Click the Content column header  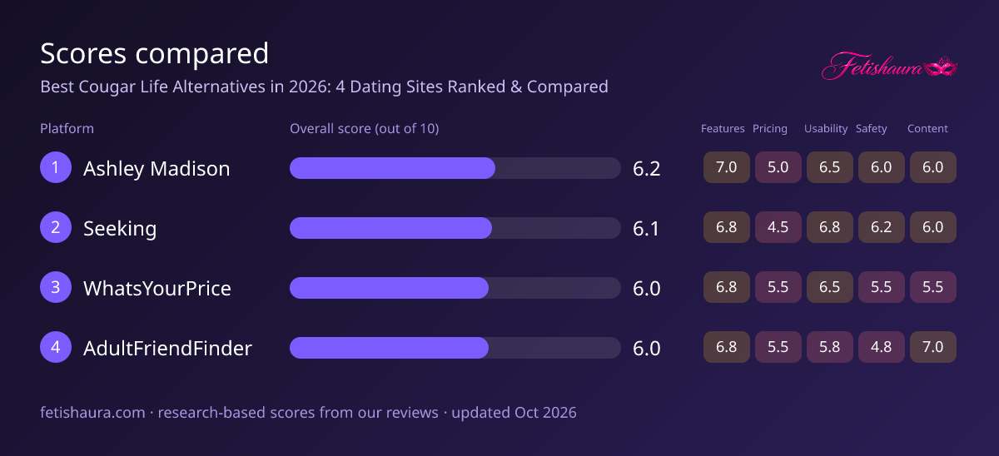(x=927, y=128)
